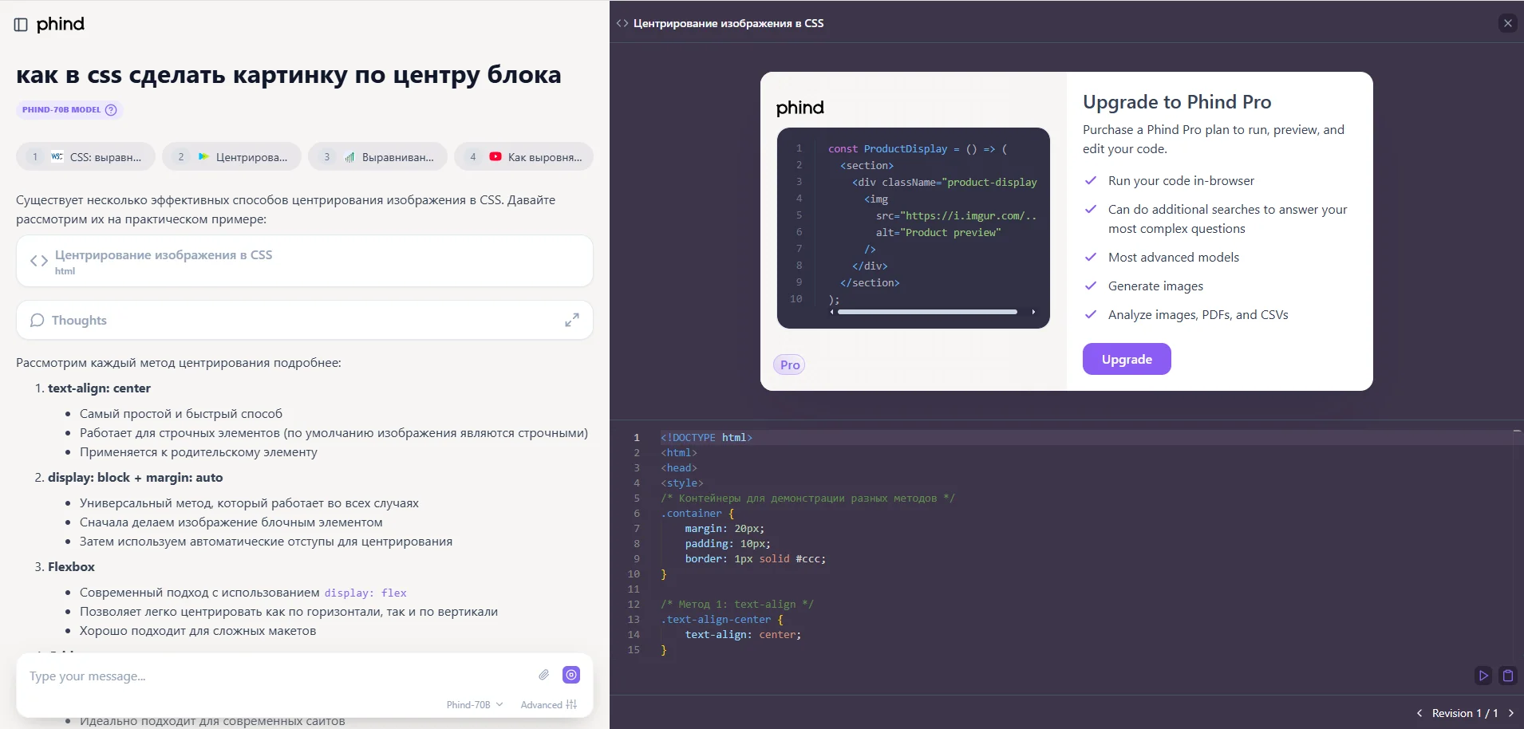Viewport: 1524px width, 729px height.
Task: Click the 'display: flex' inline code
Action: [x=365, y=593]
